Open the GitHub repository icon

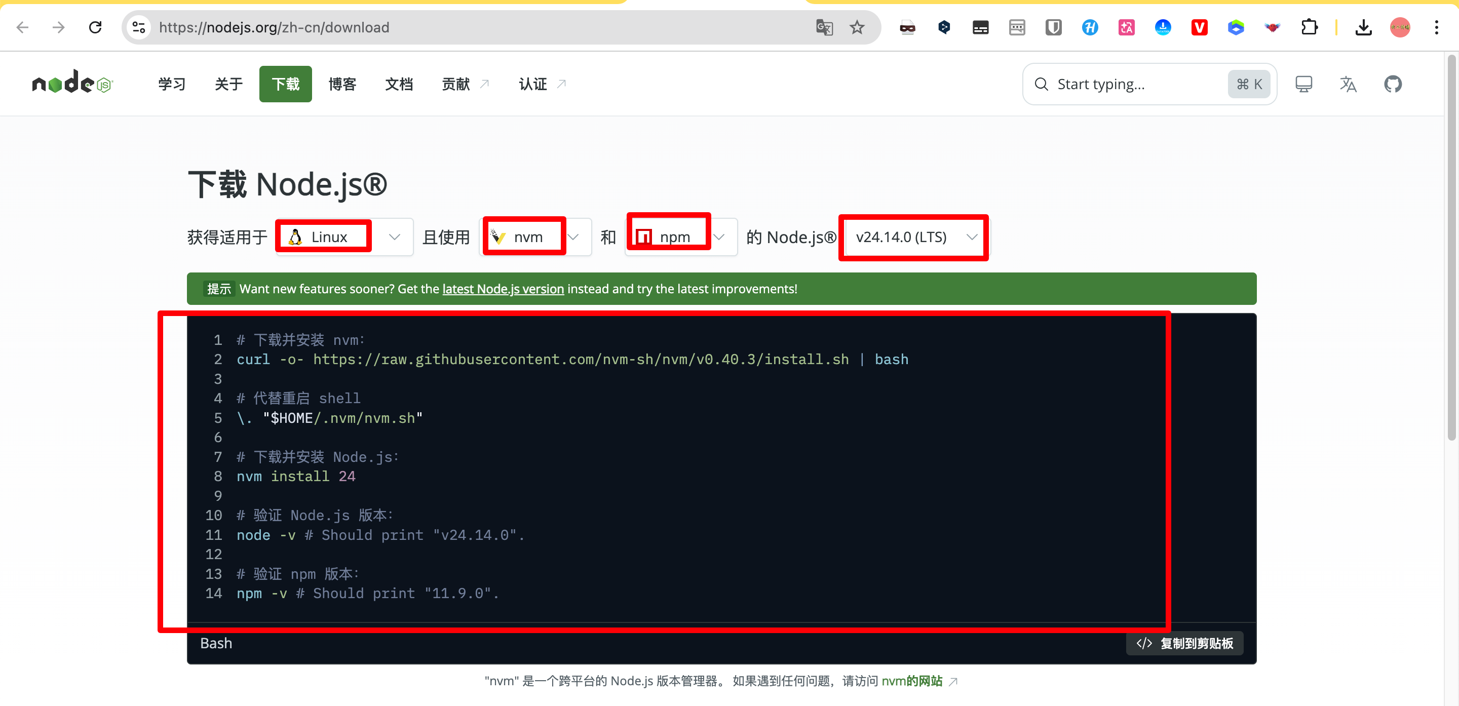coord(1392,85)
